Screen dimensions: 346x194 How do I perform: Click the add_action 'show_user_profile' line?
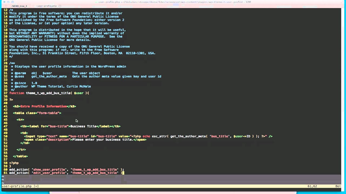pyautogui.click(x=66, y=169)
